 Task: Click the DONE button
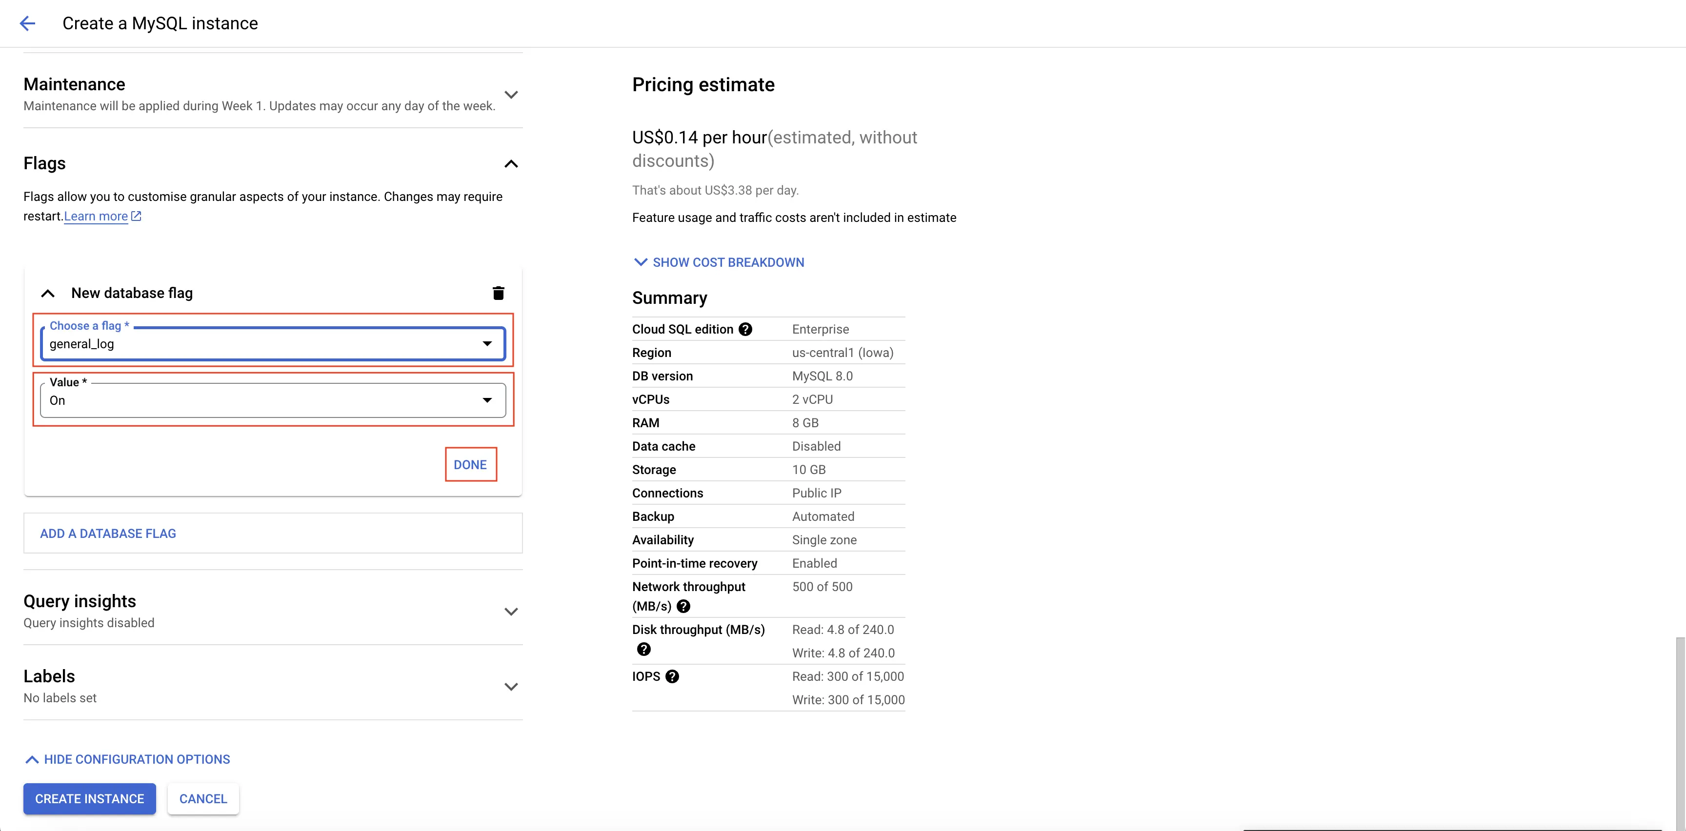point(471,465)
